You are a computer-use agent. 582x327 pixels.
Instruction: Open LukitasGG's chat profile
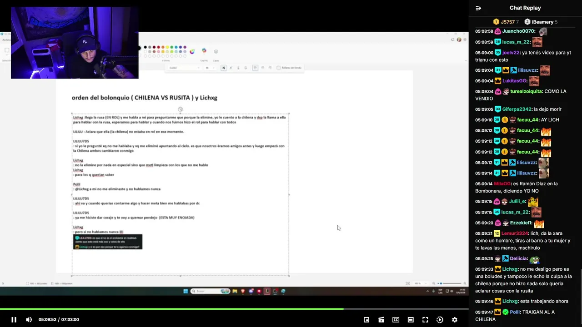(x=514, y=81)
